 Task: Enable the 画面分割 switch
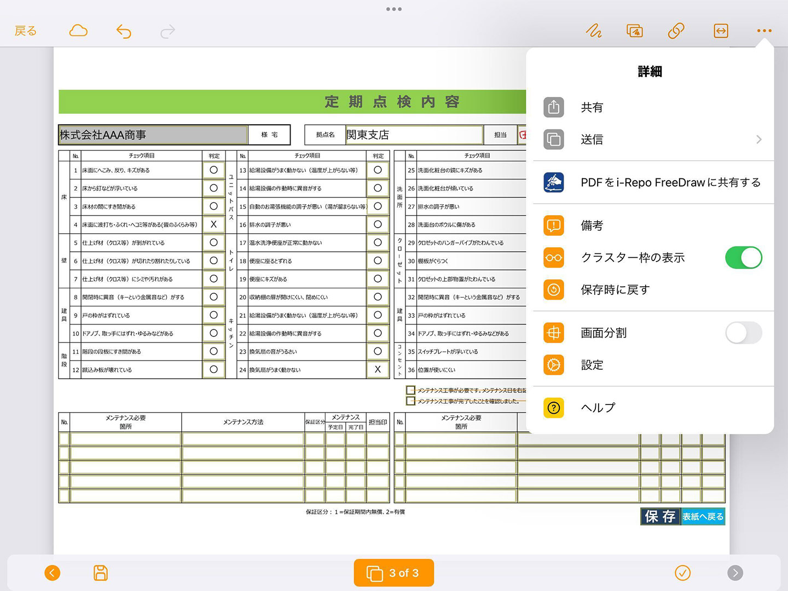coord(743,333)
